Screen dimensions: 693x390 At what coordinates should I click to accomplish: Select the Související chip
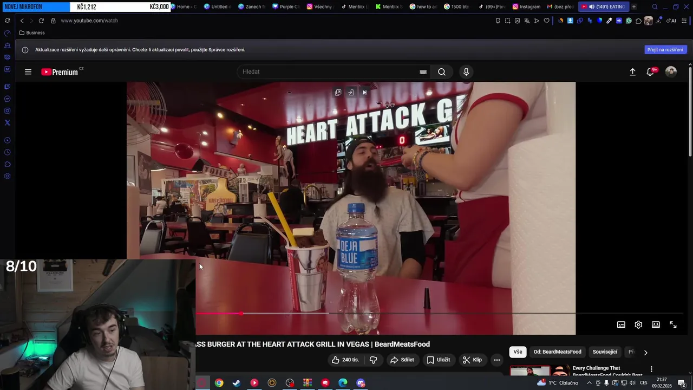coord(605,352)
